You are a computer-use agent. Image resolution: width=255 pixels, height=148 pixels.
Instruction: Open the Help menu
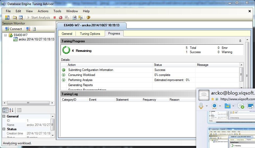pos(86,11)
